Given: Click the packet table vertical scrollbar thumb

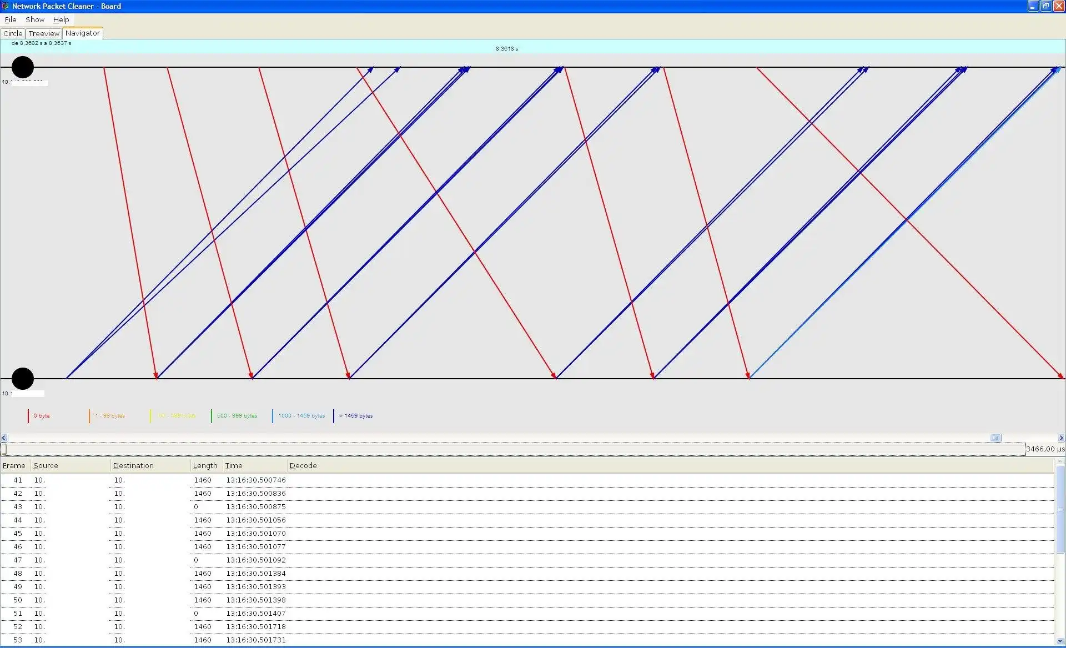Looking at the screenshot, I should click(1060, 509).
